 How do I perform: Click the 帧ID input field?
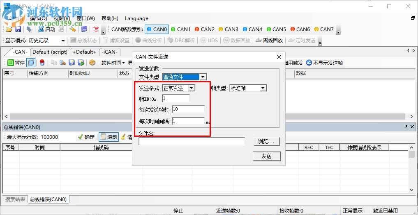[x=176, y=99]
